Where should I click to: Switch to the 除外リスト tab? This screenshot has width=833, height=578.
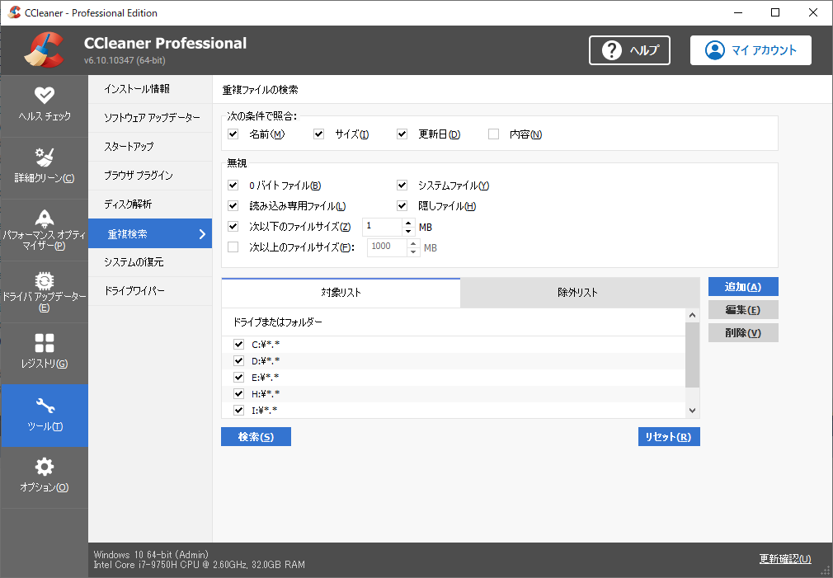pos(580,292)
